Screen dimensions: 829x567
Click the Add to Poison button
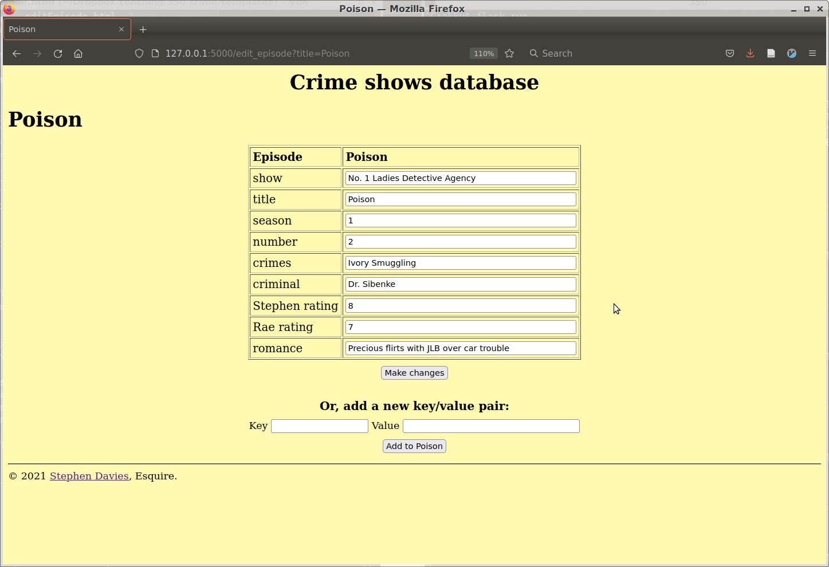414,446
